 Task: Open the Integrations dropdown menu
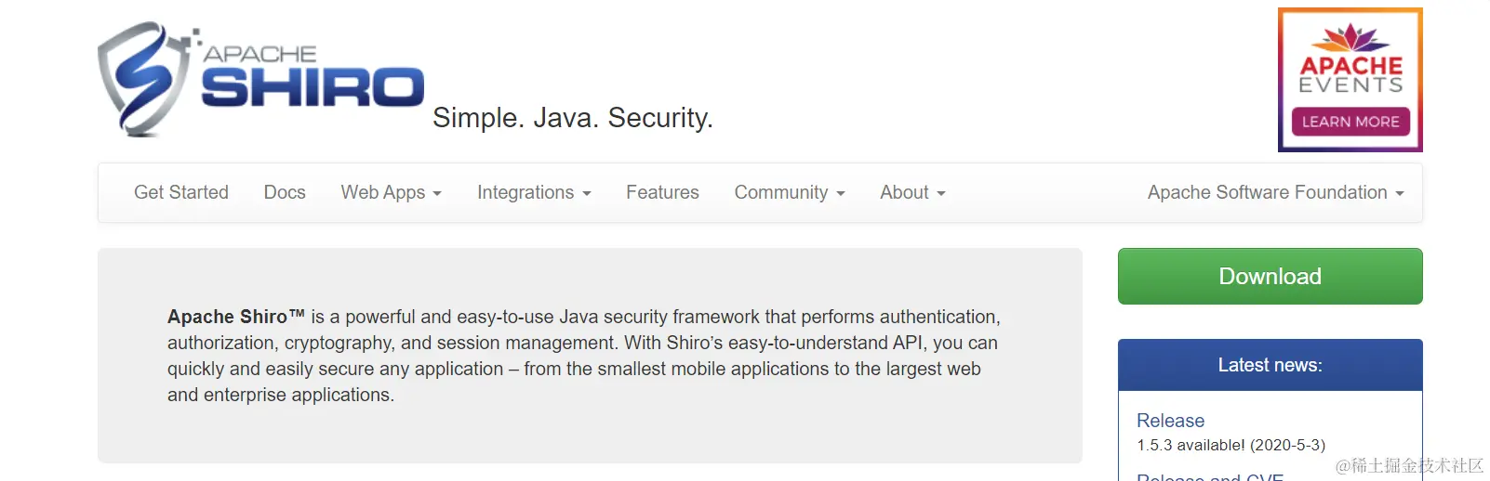point(534,192)
